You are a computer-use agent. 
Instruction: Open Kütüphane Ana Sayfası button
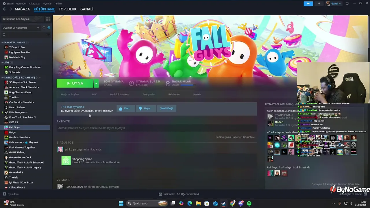coord(23,19)
